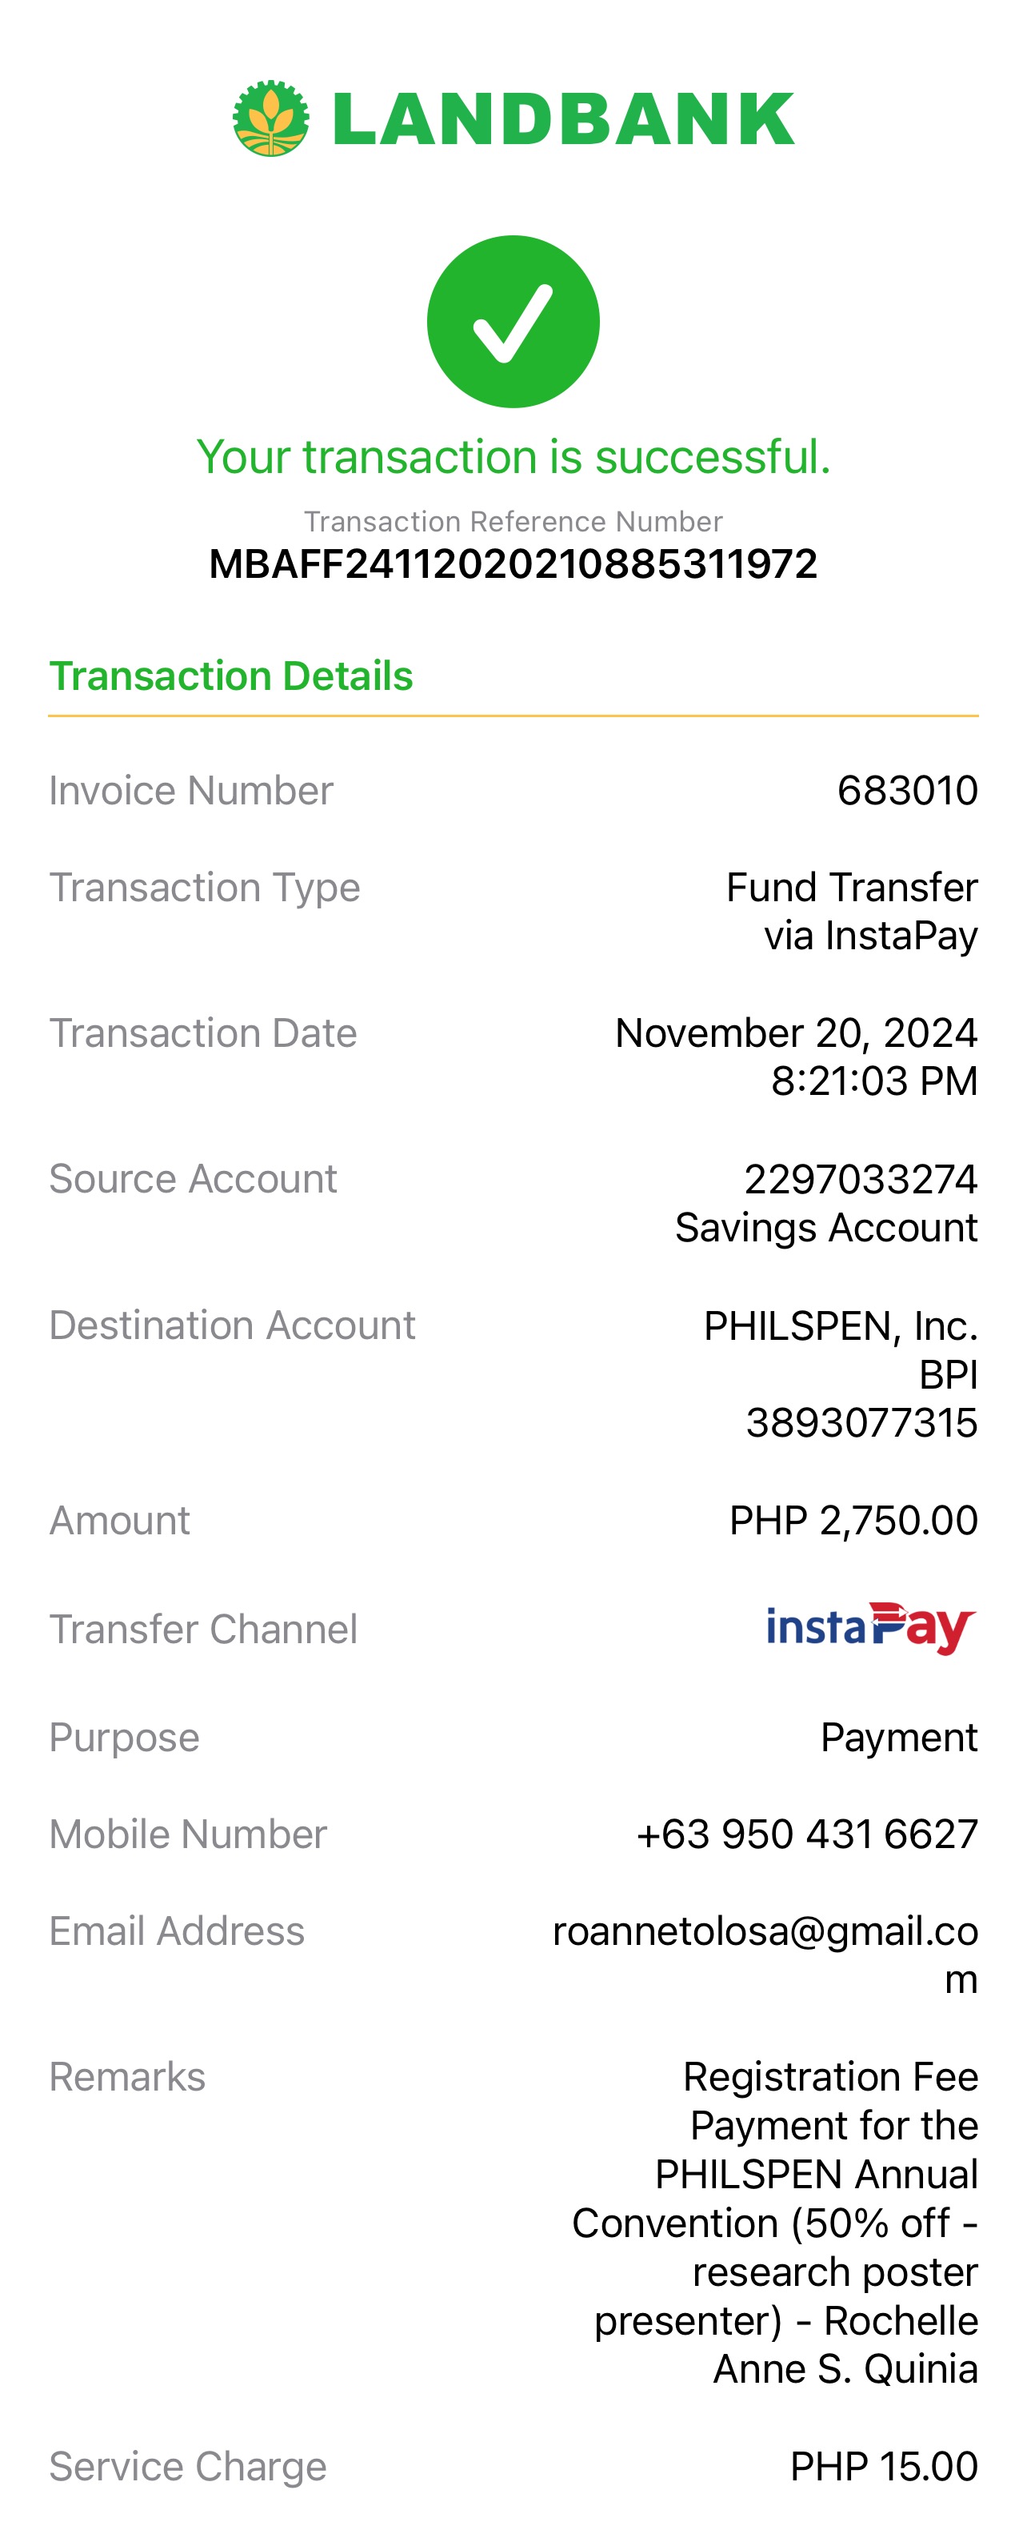The image size is (1027, 2538).
Task: Tap the November 20, 2024 transaction date
Action: pos(797,1032)
